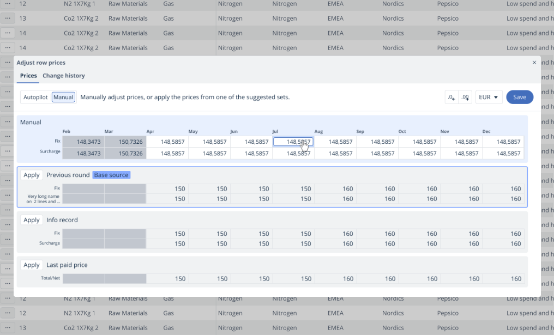This screenshot has height=335, width=554.
Task: Edit the Dec Fix manual price field
Action: point(503,142)
